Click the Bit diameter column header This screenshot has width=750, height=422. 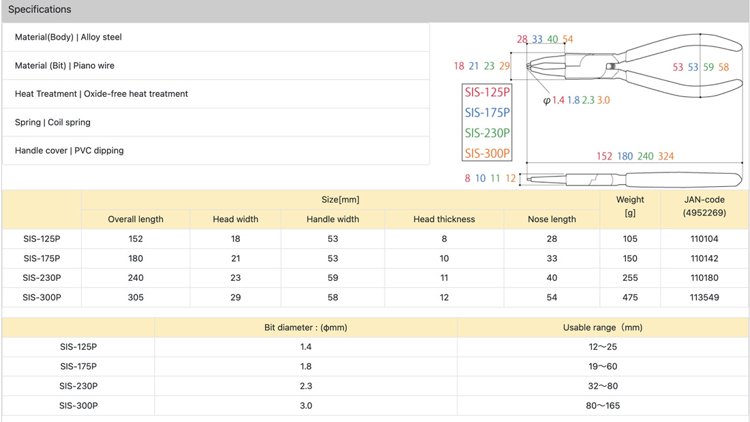305,328
